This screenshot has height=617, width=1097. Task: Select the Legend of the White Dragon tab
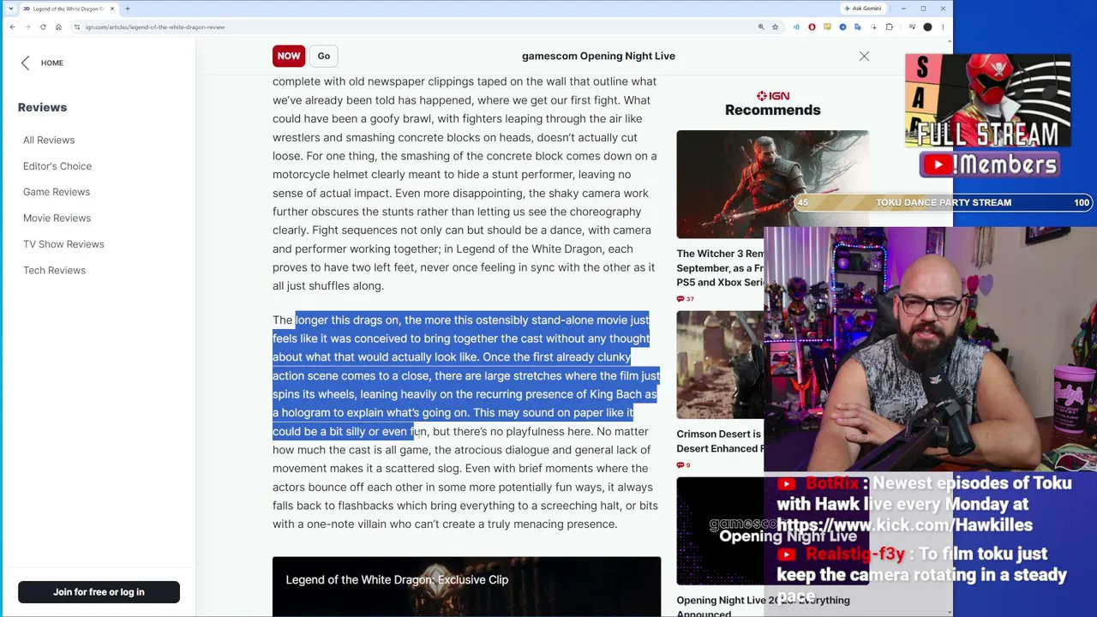[x=69, y=9]
